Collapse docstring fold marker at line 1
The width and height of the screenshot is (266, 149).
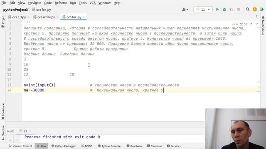pyautogui.click(x=22, y=23)
